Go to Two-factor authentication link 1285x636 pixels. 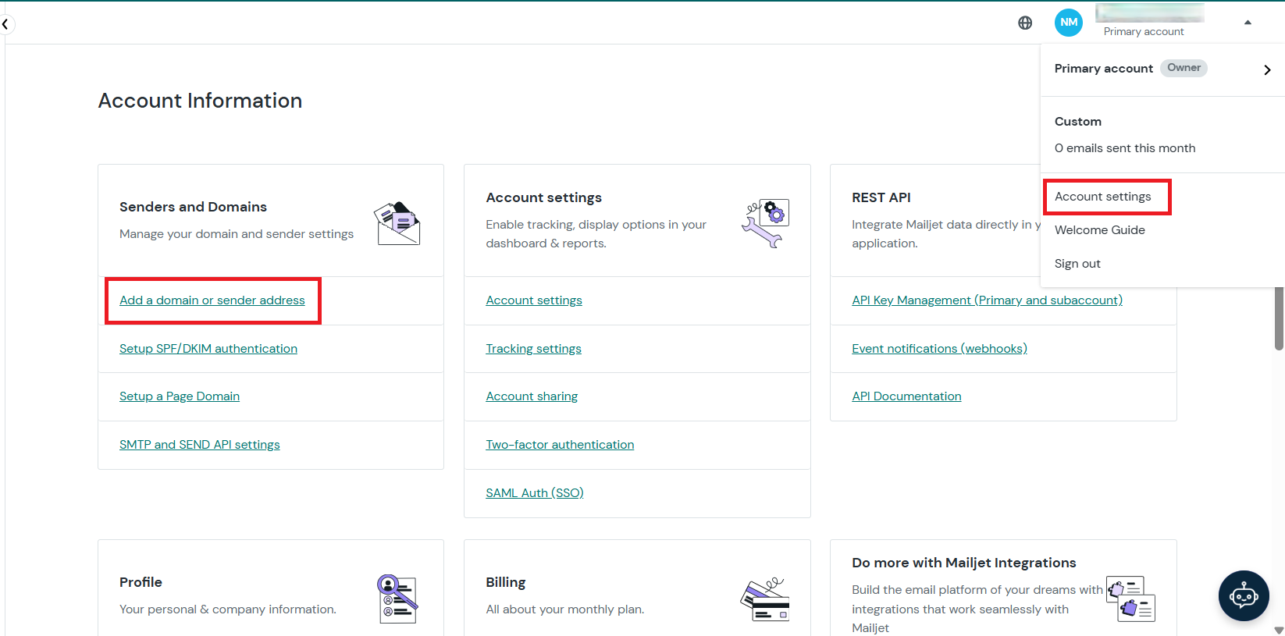pyautogui.click(x=560, y=445)
